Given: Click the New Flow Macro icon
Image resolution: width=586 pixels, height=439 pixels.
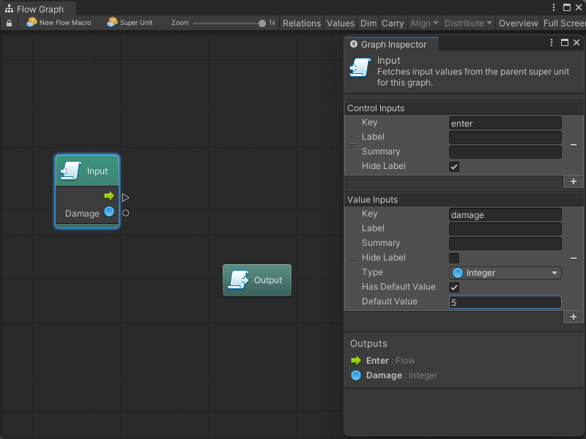Looking at the screenshot, I should point(31,23).
